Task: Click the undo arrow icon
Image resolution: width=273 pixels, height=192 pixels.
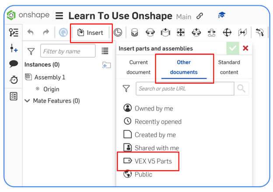Action: coord(30,32)
